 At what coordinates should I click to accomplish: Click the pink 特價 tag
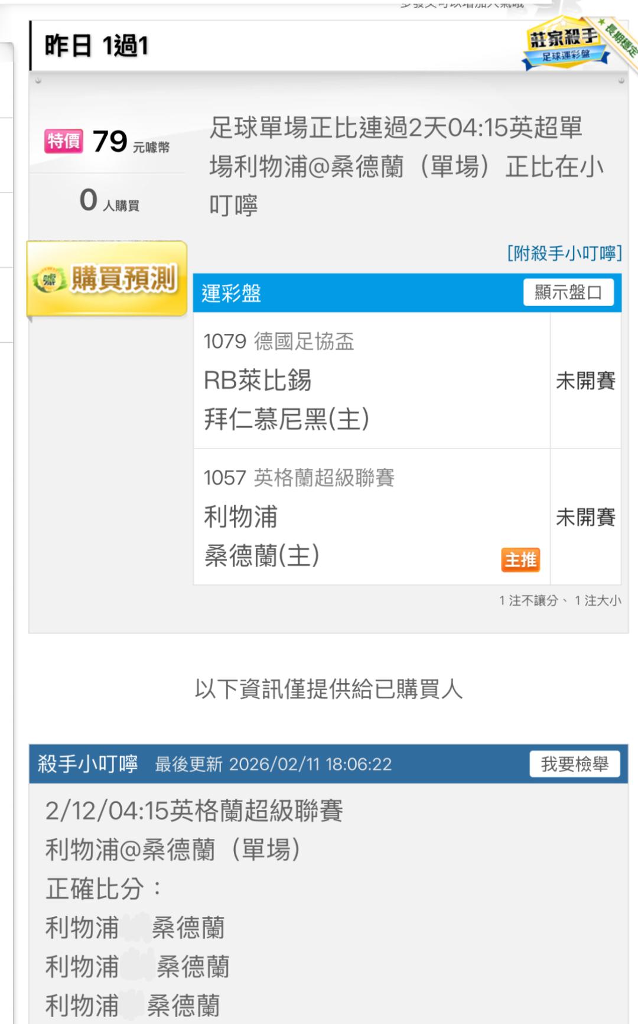[64, 141]
